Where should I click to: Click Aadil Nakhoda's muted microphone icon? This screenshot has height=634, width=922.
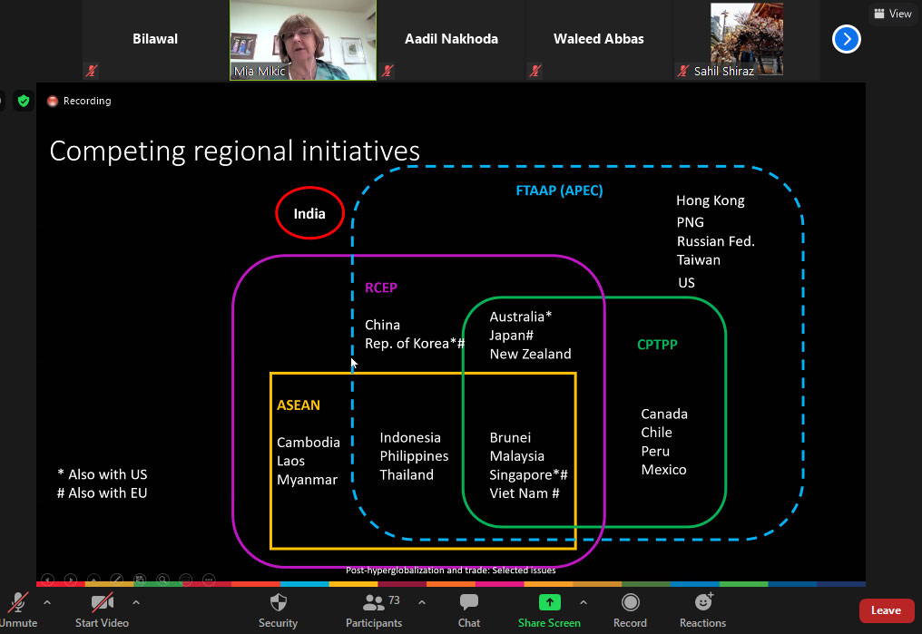[x=387, y=71]
